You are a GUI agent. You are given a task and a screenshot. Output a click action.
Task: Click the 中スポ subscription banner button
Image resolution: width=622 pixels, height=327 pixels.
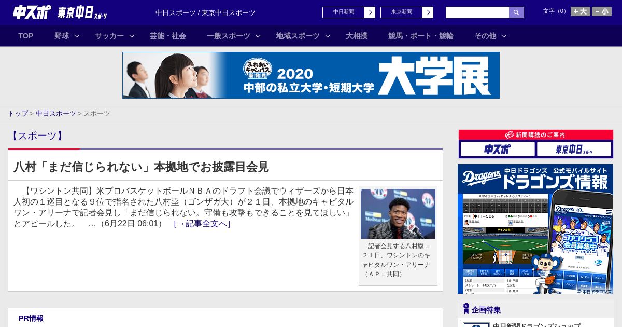coord(498,149)
